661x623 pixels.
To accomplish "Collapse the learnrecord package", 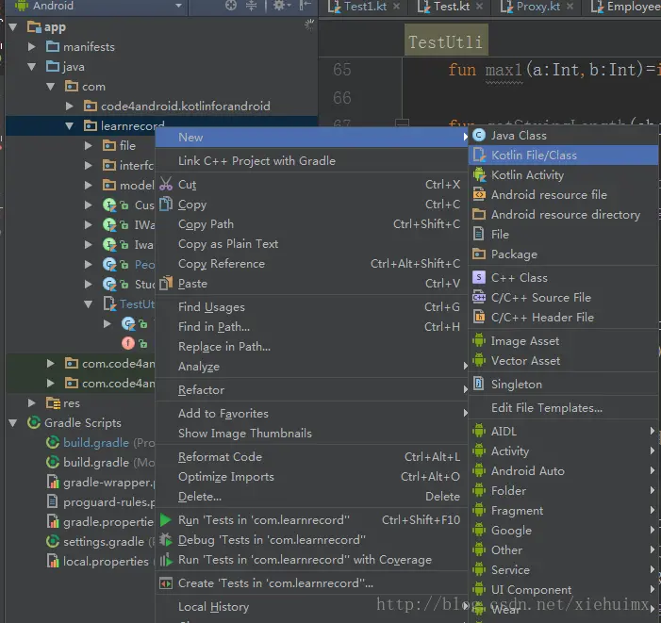I will [70, 126].
